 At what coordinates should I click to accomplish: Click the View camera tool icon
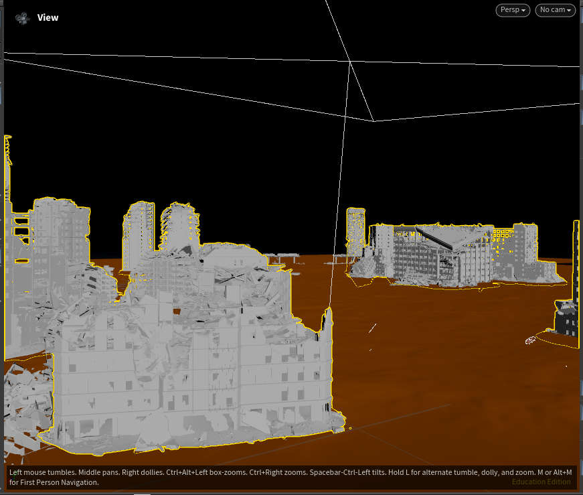pos(23,18)
